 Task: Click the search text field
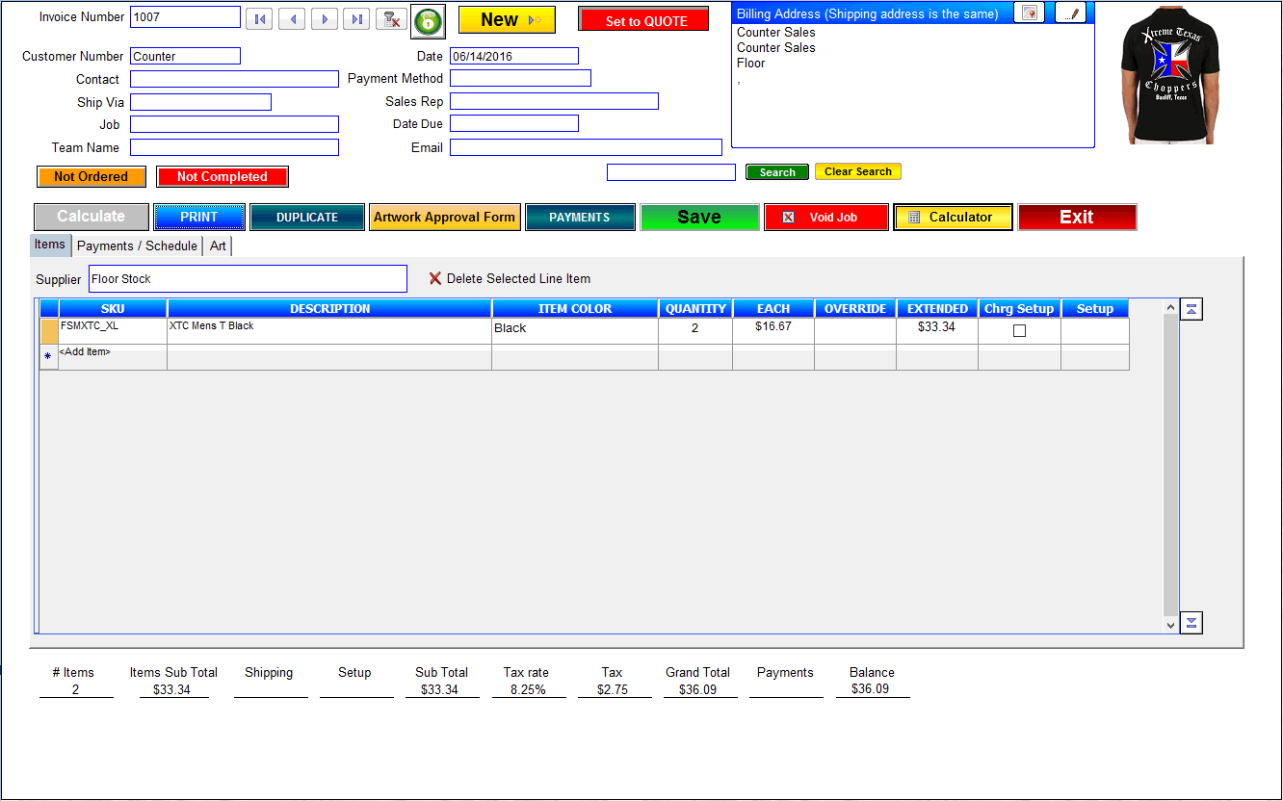pyautogui.click(x=670, y=172)
